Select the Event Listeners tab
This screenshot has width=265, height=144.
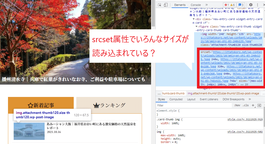pyautogui.click(x=209, y=99)
